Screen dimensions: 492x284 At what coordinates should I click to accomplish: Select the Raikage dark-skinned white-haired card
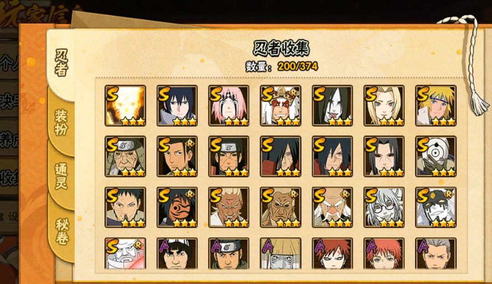(229, 207)
